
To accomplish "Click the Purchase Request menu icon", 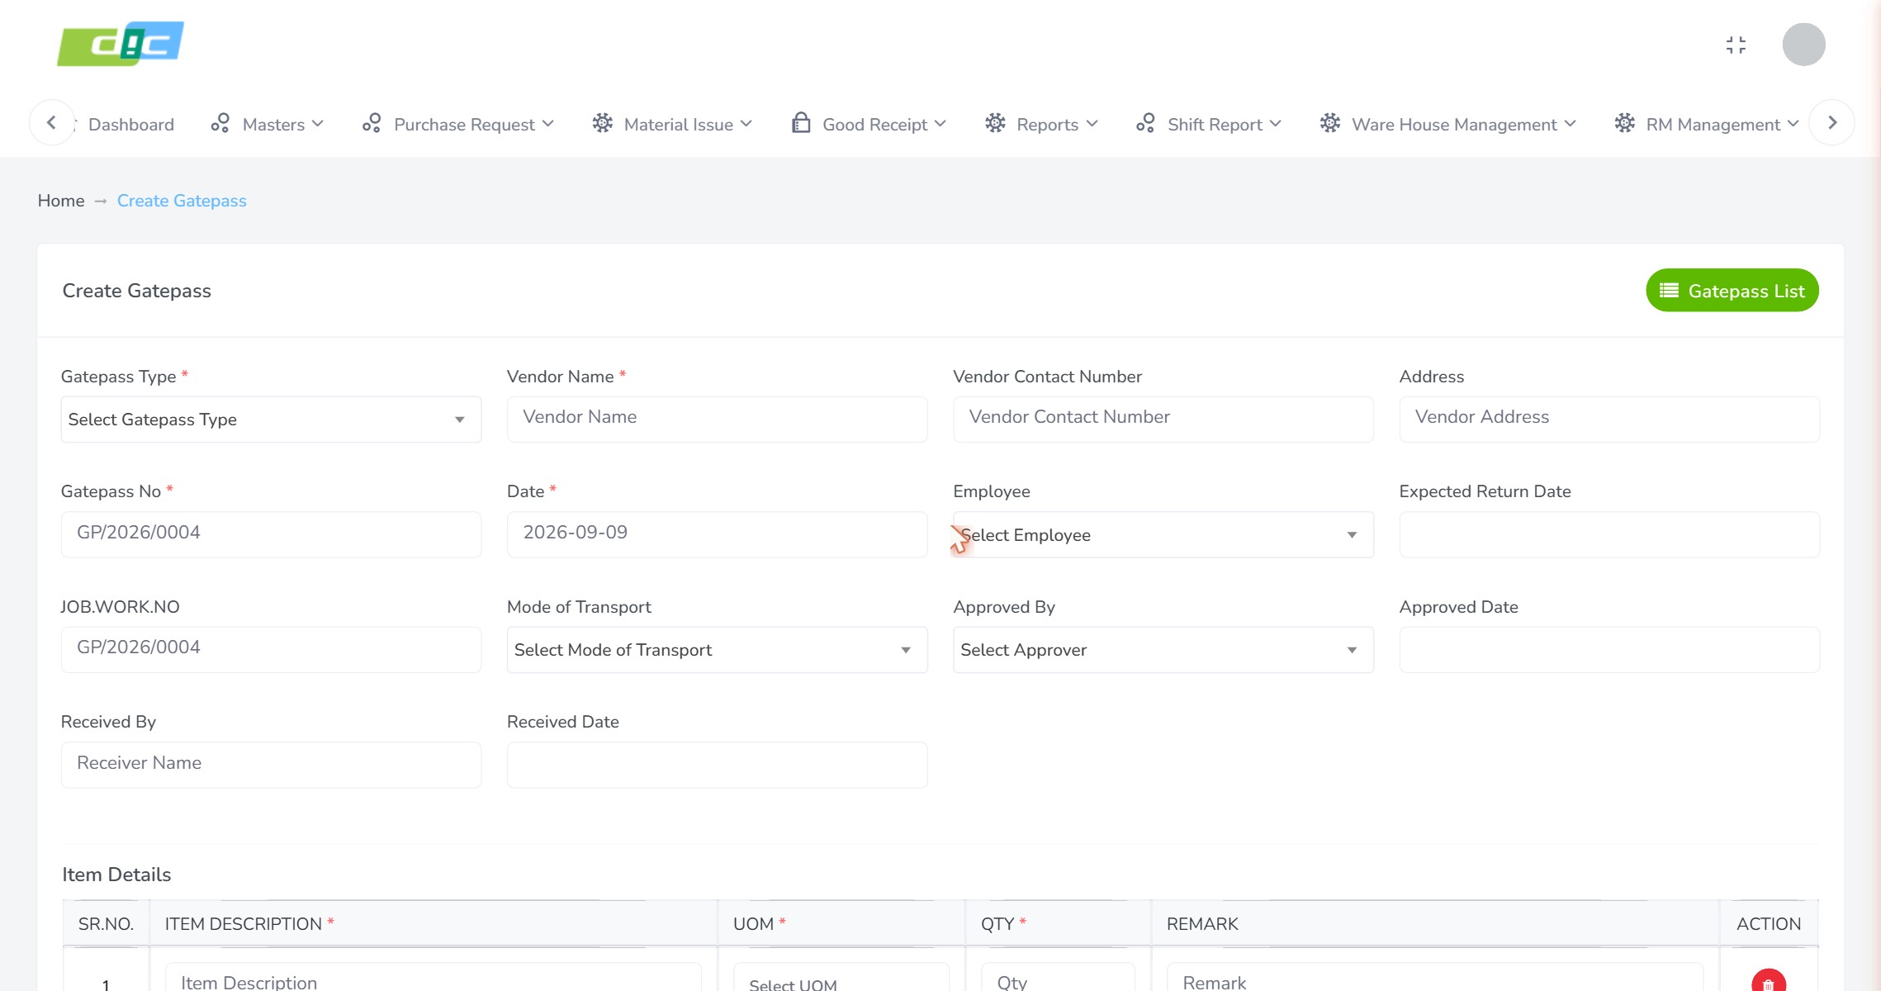I will tap(372, 124).
